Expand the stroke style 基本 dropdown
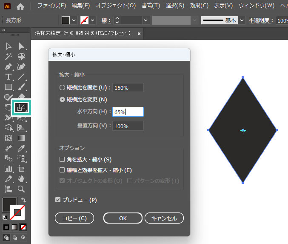Image resolution: width=288 pixels, height=244 pixels. point(242,20)
